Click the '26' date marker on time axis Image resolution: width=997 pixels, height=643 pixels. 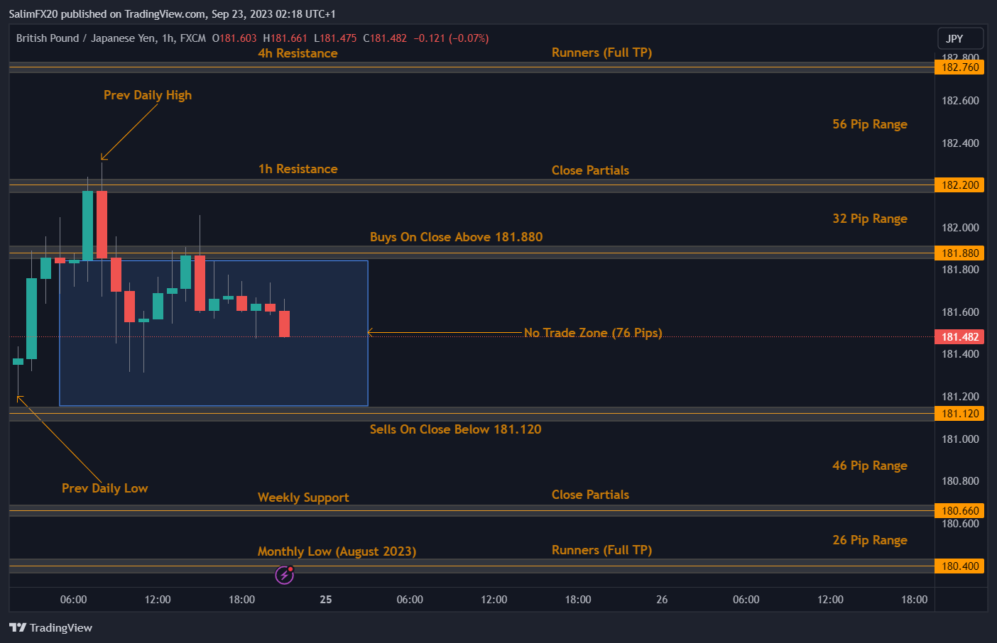tap(662, 600)
